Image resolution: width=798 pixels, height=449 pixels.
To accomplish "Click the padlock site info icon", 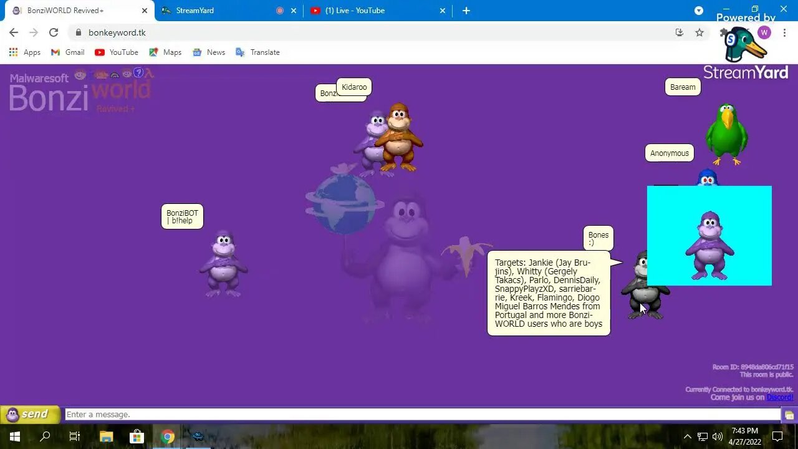I will (79, 32).
